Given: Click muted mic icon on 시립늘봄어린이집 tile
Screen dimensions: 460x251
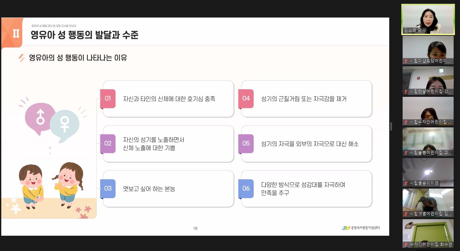Looking at the screenshot, I should click(406, 153).
